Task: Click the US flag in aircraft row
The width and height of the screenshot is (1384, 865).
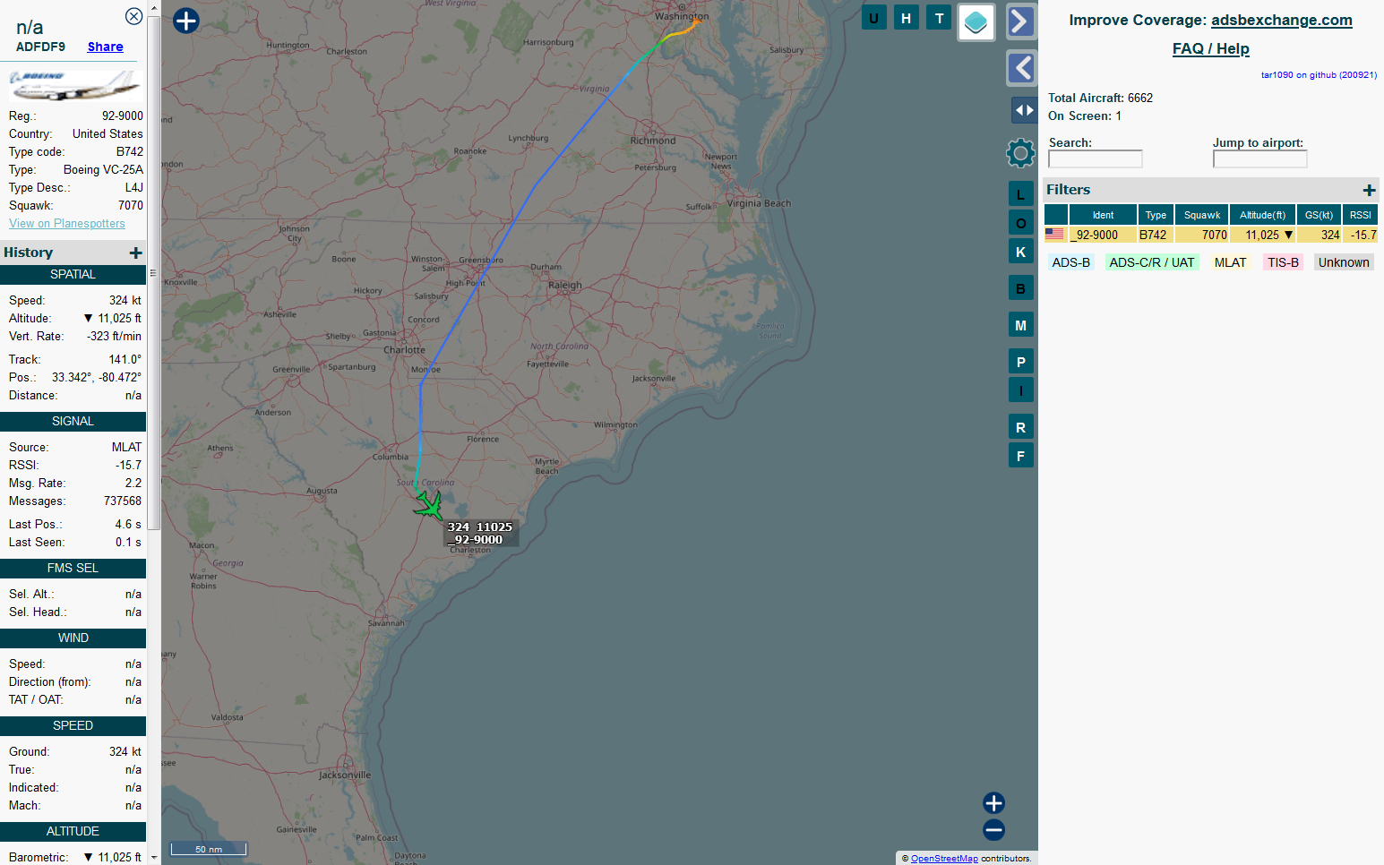Action: (1054, 235)
